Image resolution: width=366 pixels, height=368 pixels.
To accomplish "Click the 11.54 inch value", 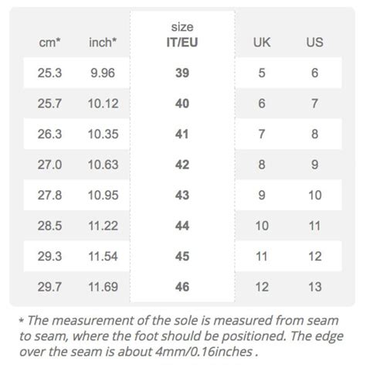I will [x=103, y=257].
